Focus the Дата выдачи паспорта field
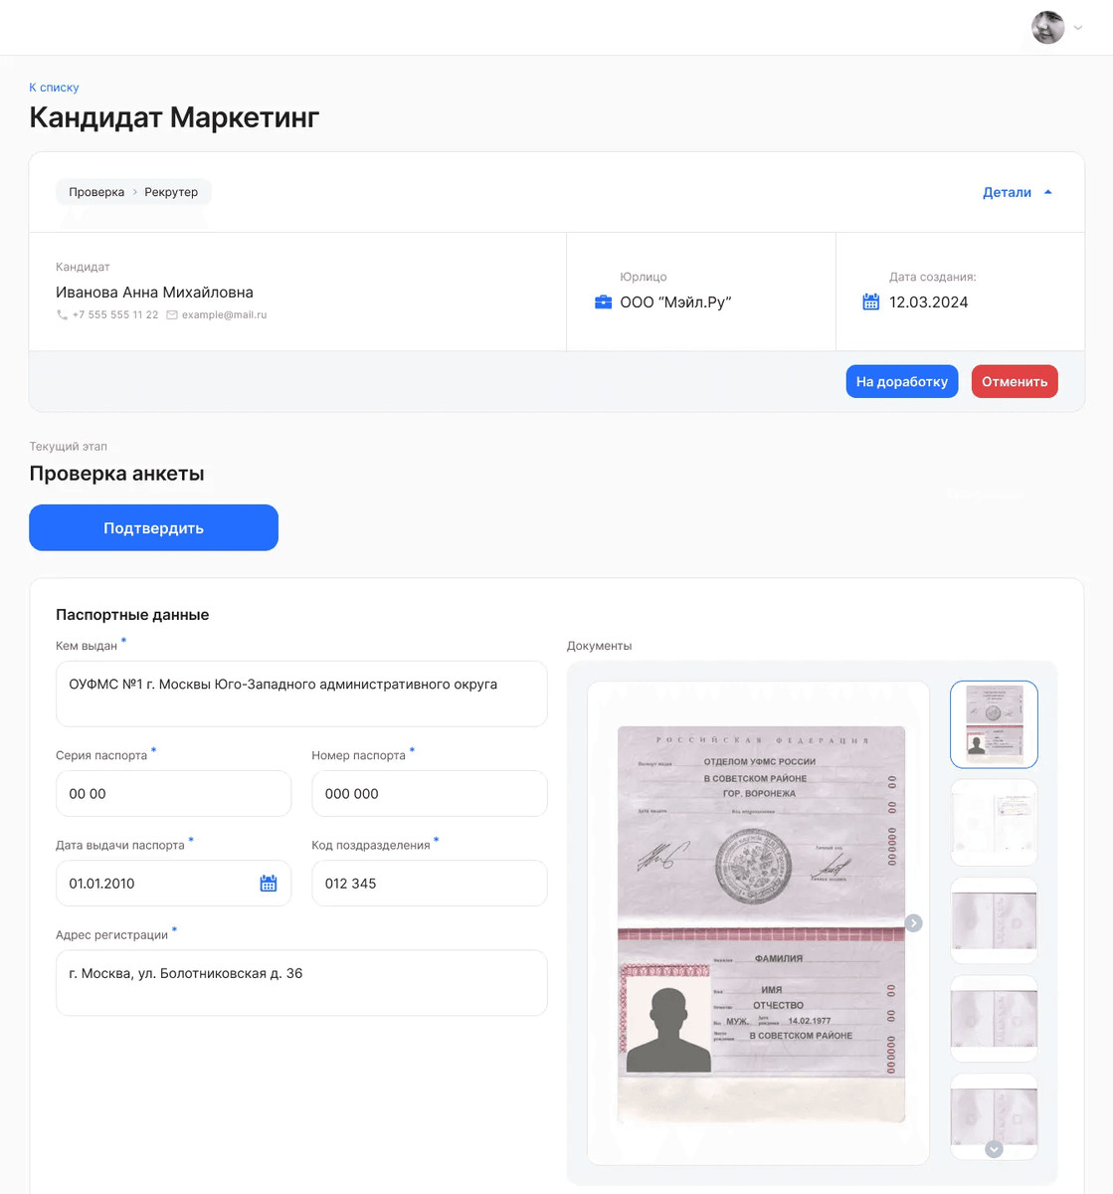Viewport: 1113px width, 1194px height. (x=173, y=883)
